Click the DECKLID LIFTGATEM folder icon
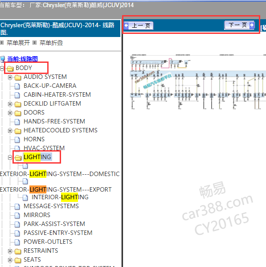The image size is (266, 267). [x=18, y=104]
